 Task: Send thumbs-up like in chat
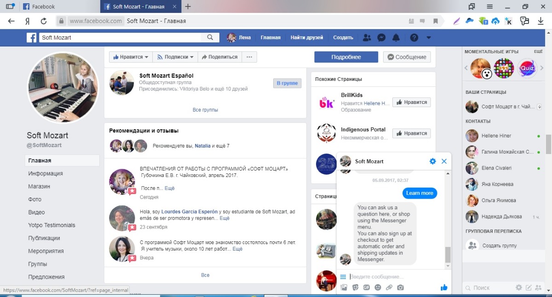tap(444, 287)
